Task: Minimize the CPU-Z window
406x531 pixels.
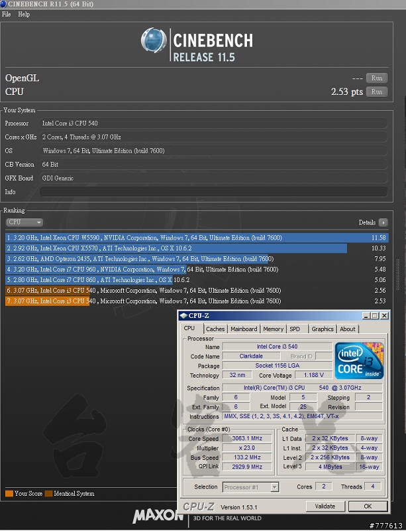Action: coord(366,316)
